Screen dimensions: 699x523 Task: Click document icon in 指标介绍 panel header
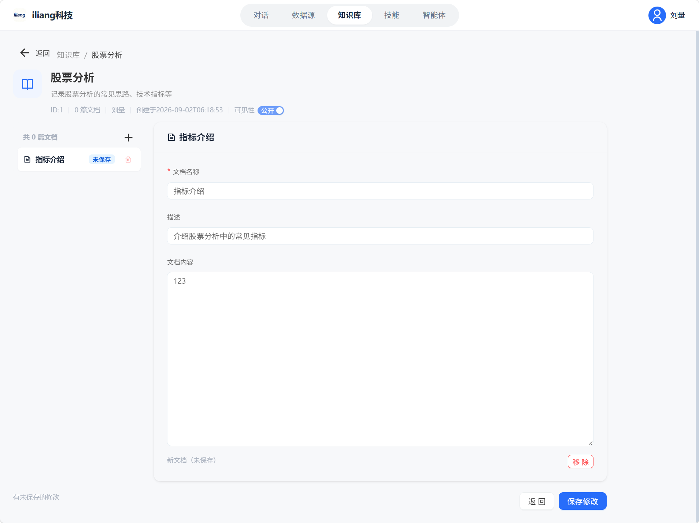[x=171, y=137]
